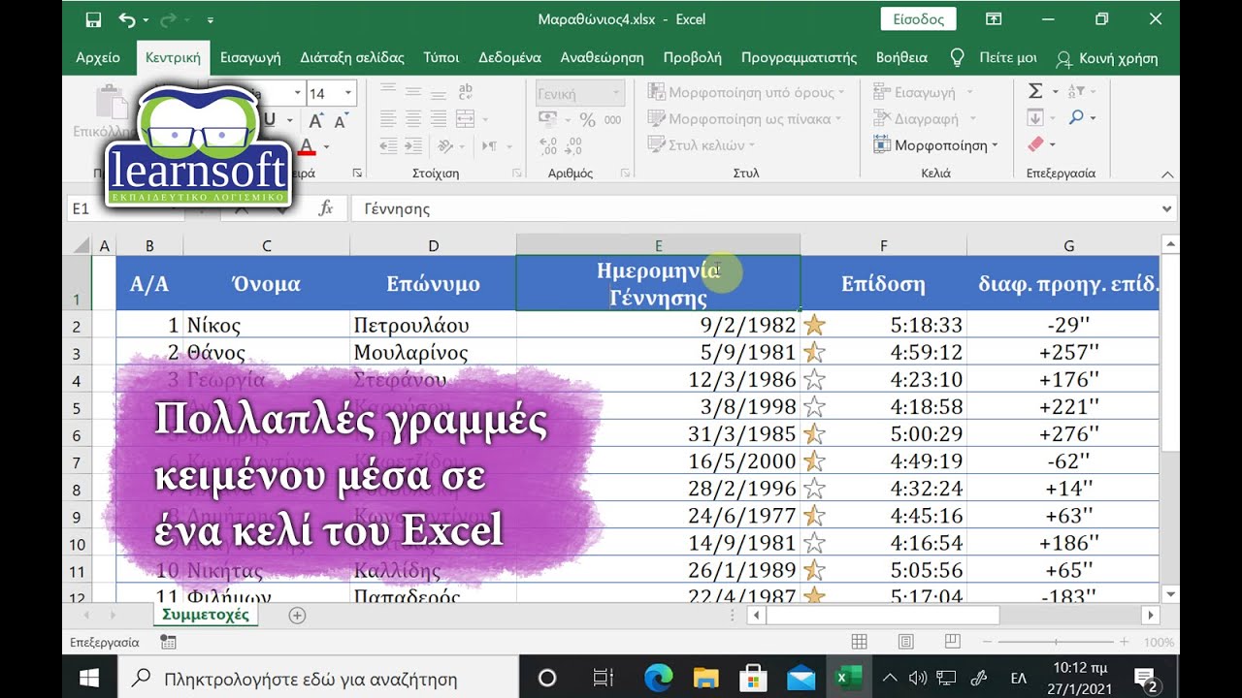Apply the comma (000) style
Screen dimensions: 1242x698
(613, 119)
